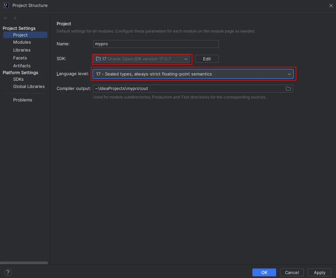Viewport: 336px width, 278px height.
Task: Open Facets settings
Action: pyautogui.click(x=20, y=58)
